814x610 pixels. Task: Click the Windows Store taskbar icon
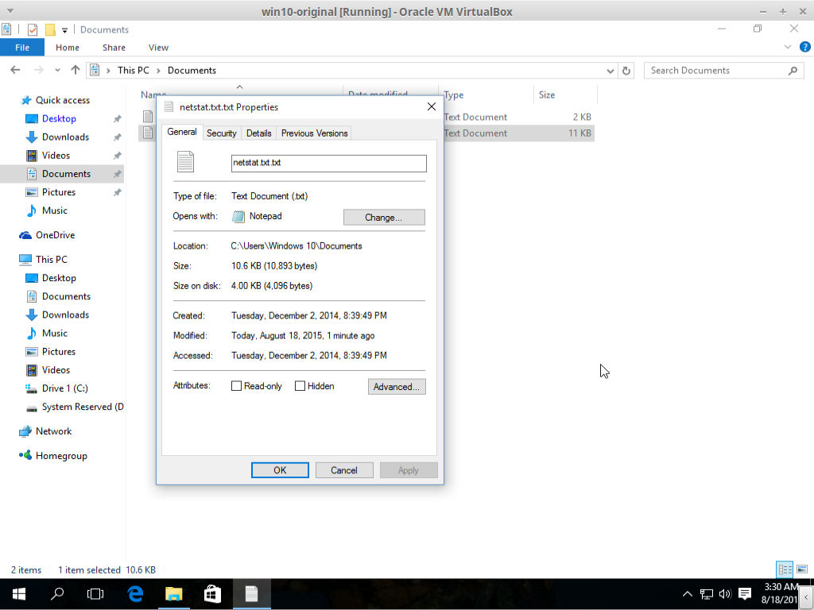point(212,593)
